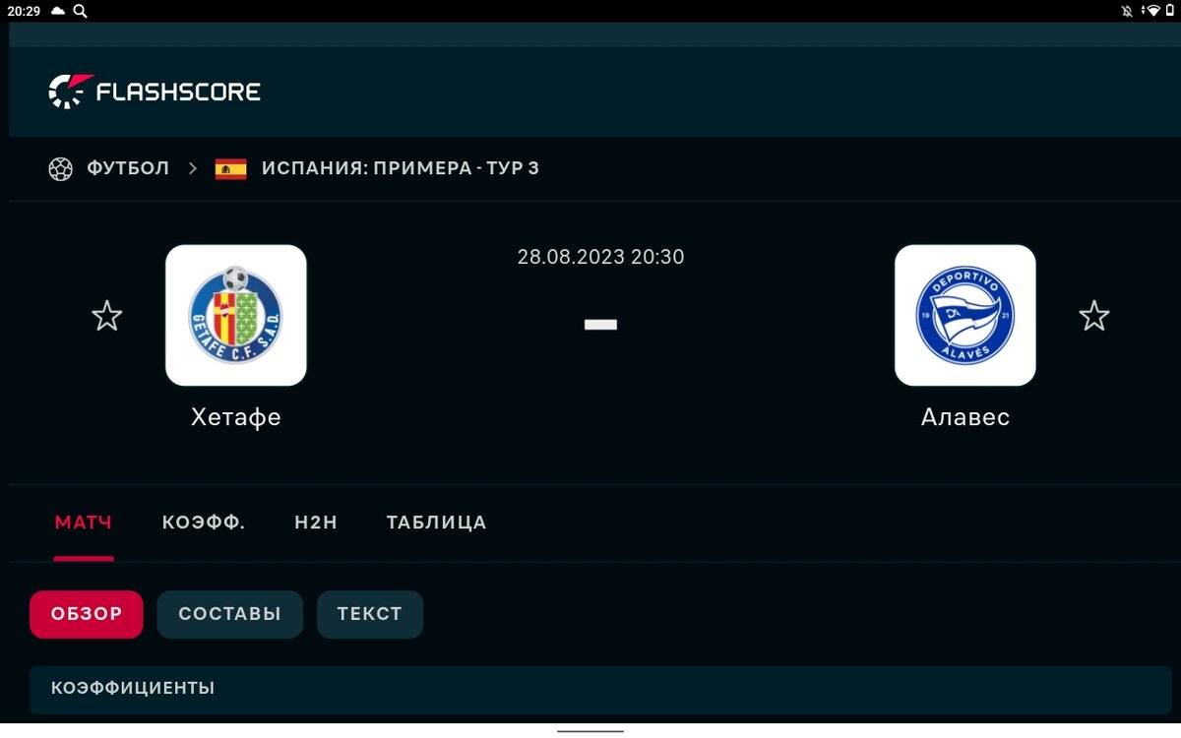This screenshot has width=1181, height=738.
Task: Switch to the ТАБЛИЦА tab
Action: [x=437, y=523]
